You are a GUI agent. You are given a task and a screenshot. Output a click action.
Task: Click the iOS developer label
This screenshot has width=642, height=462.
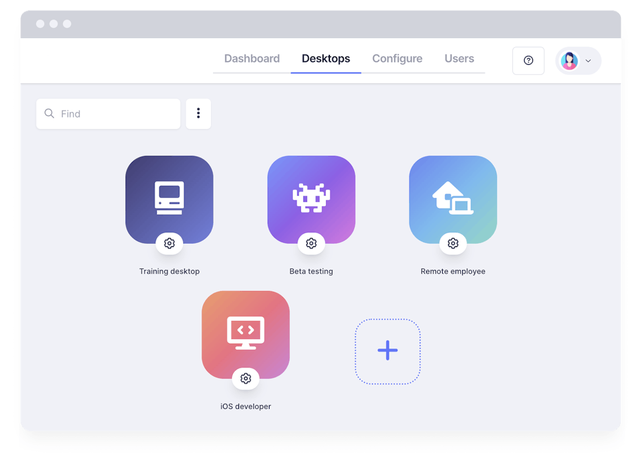246,406
